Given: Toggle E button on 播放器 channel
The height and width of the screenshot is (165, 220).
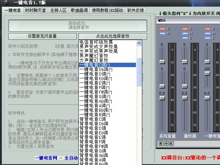Looking at the screenshot, I should [x=186, y=38].
